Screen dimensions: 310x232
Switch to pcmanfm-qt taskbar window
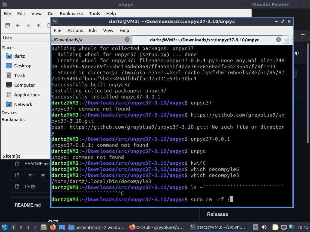(x=97, y=227)
